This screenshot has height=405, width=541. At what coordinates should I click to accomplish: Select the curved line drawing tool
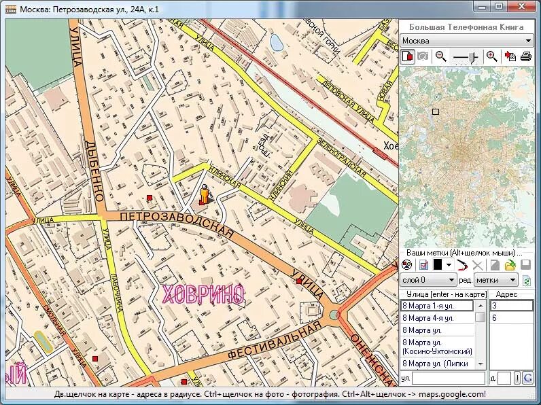coord(461,265)
